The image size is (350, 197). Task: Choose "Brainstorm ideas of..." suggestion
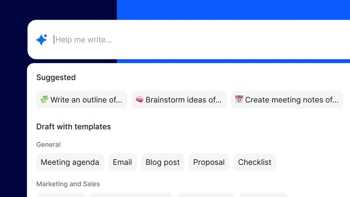[x=179, y=99]
